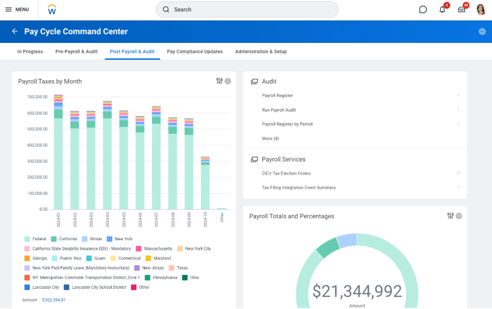Open the user profile avatar
The image size is (492, 309).
click(x=481, y=9)
